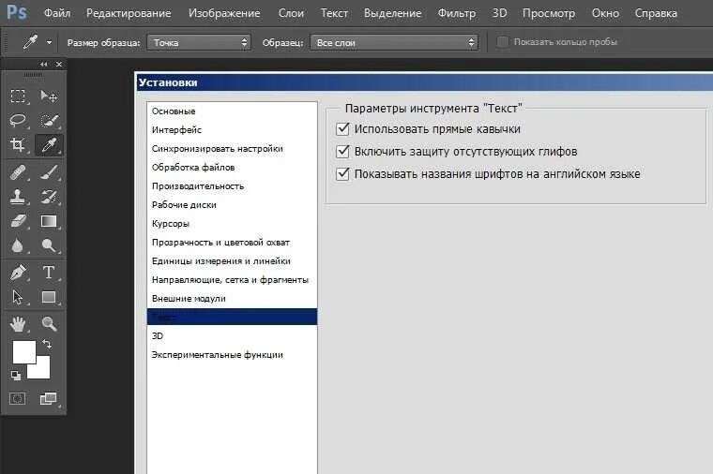Screen dimensions: 713x474
Task: Select Прозрачность и цветовой охват category
Action: tap(232, 243)
